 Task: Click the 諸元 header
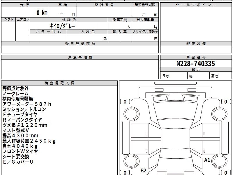(196, 69)
